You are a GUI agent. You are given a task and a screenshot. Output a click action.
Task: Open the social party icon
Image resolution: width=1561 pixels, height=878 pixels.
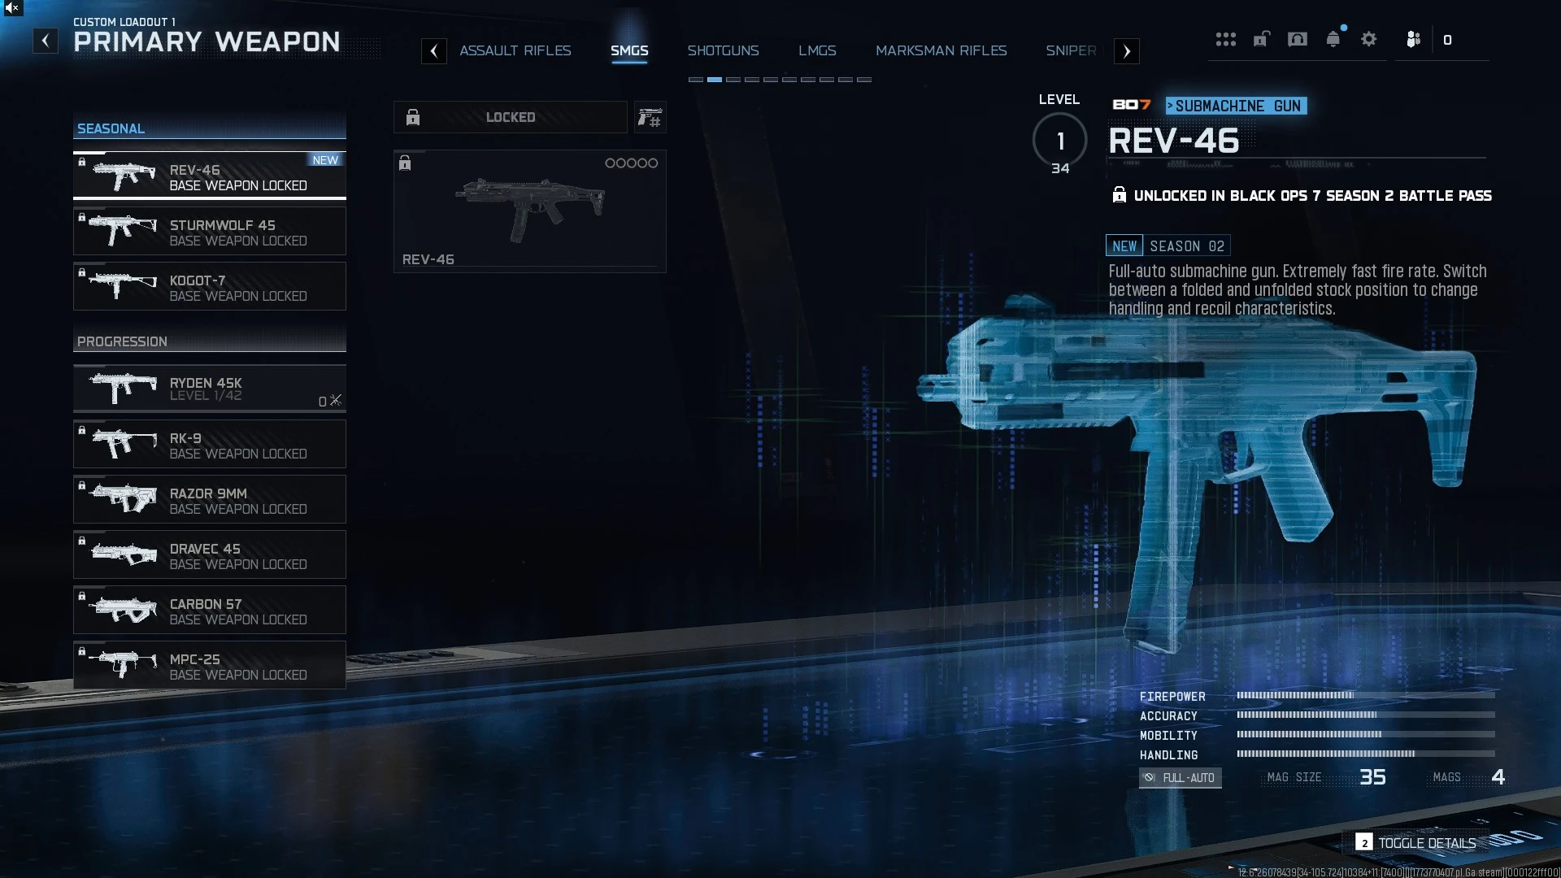1414,39
